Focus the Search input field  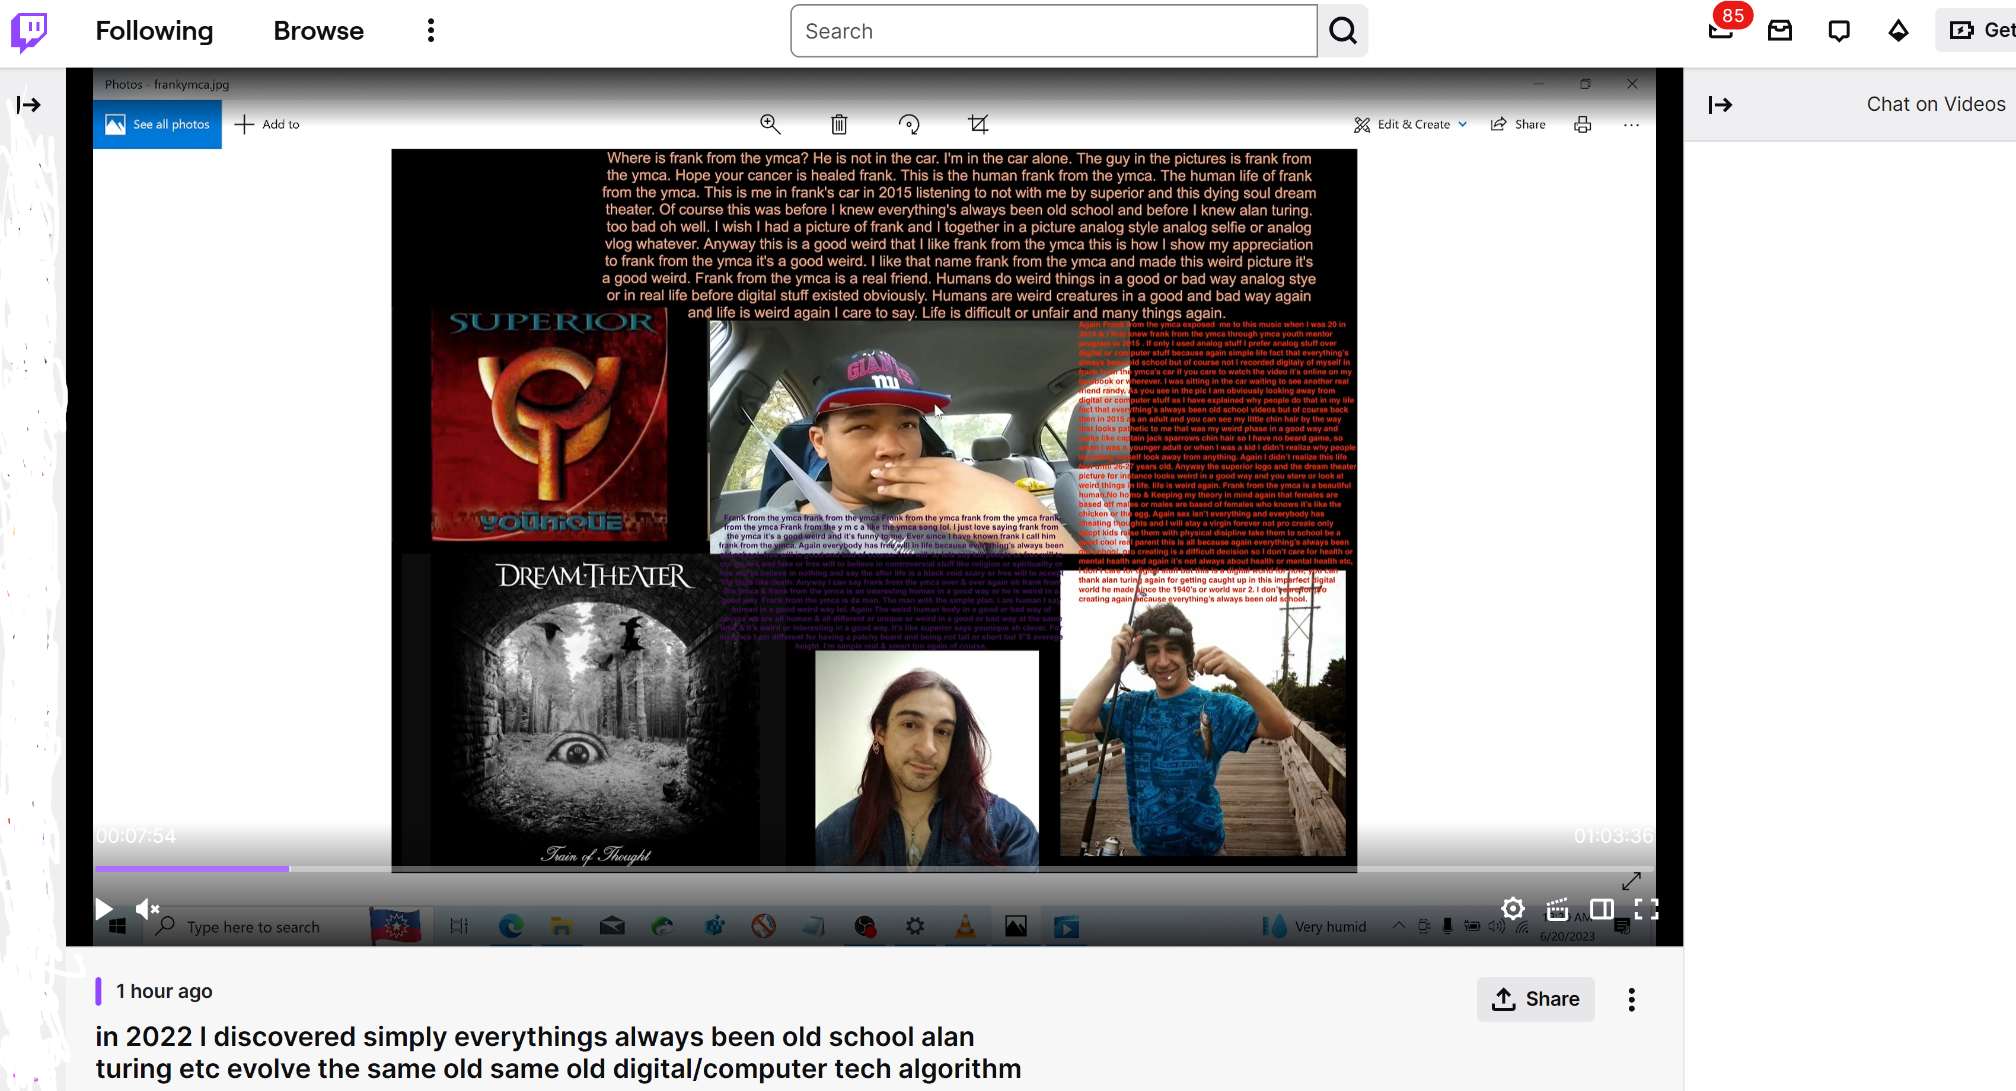coord(1054,30)
